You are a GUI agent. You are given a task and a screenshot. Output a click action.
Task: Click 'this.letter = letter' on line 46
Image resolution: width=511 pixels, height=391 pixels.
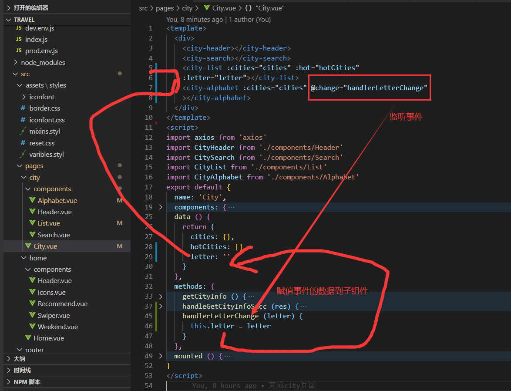pyautogui.click(x=230, y=326)
